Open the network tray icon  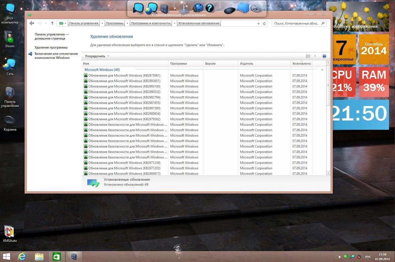352,257
